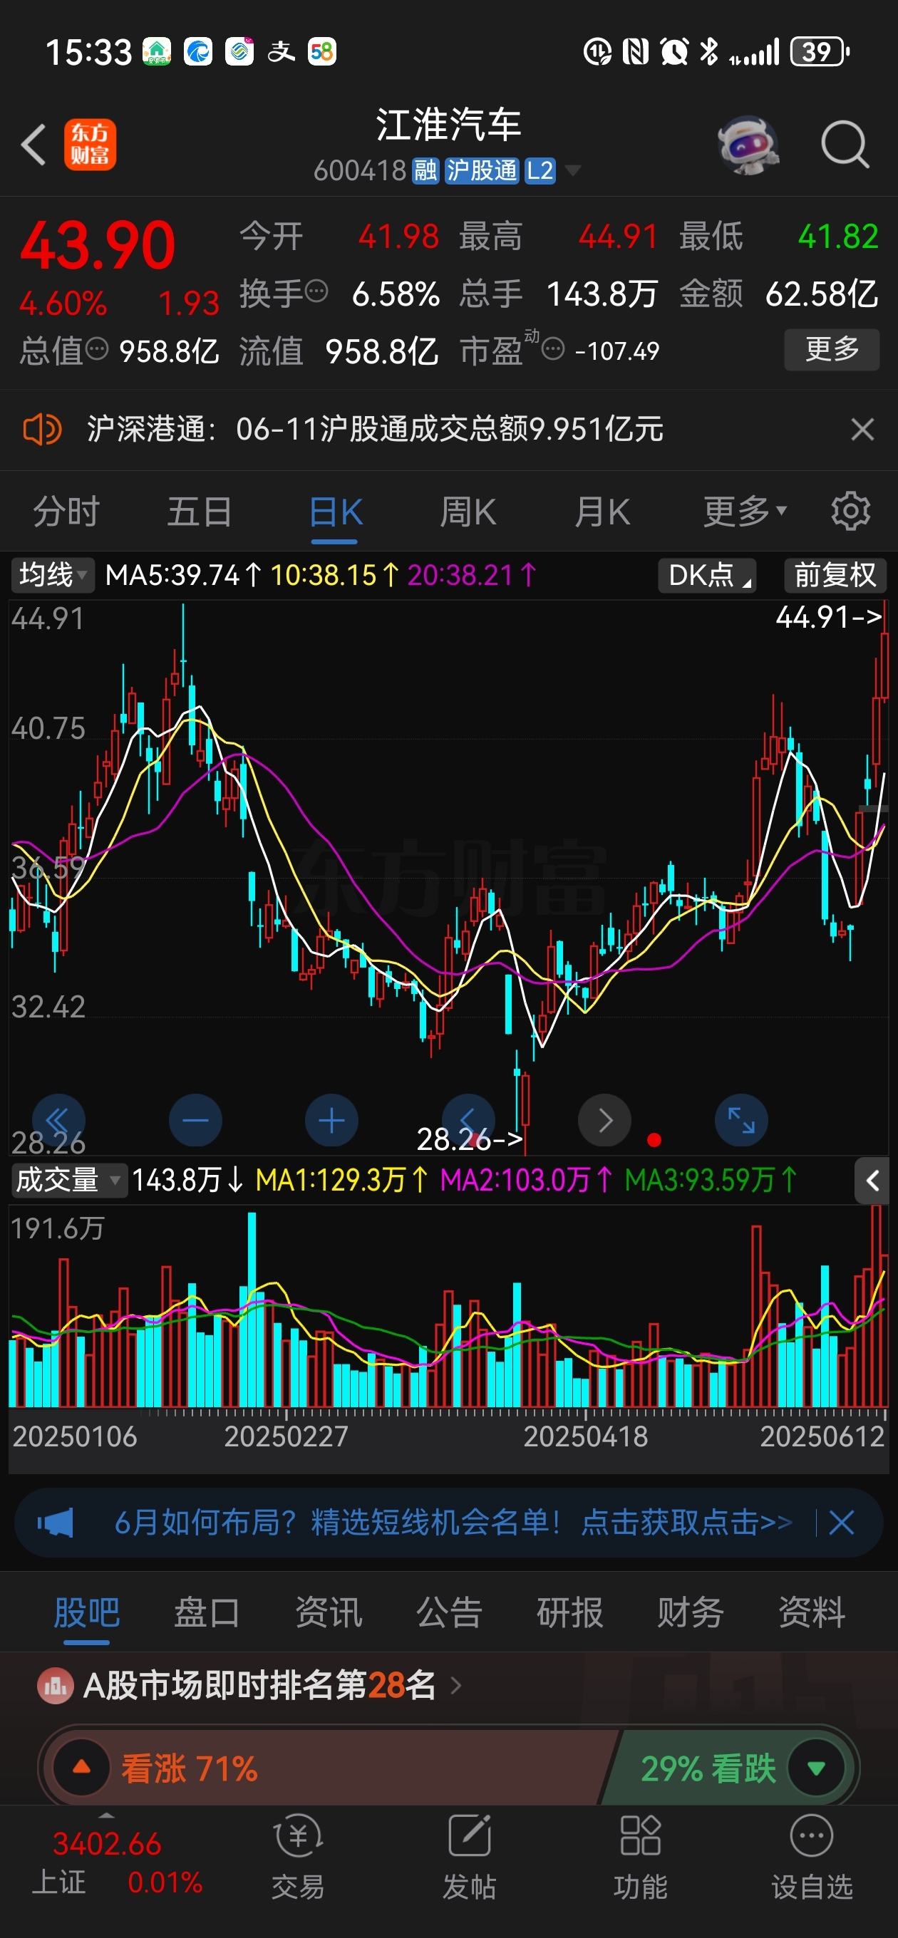
Task: Tap the megaphone promo icon
Action: click(56, 1523)
